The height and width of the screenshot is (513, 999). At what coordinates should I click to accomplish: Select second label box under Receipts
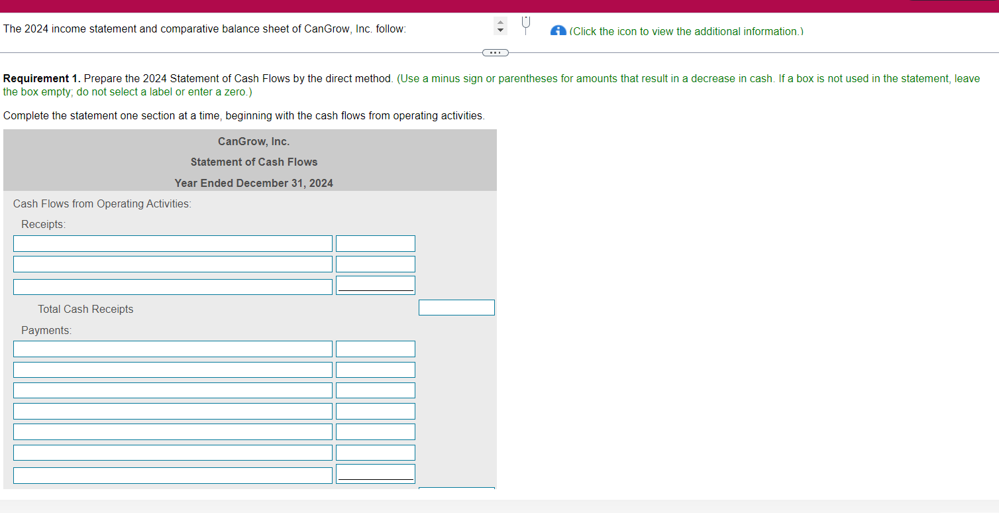pos(173,264)
